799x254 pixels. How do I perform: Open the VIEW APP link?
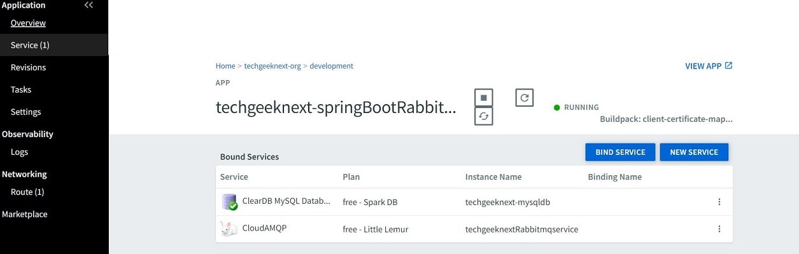pos(704,66)
